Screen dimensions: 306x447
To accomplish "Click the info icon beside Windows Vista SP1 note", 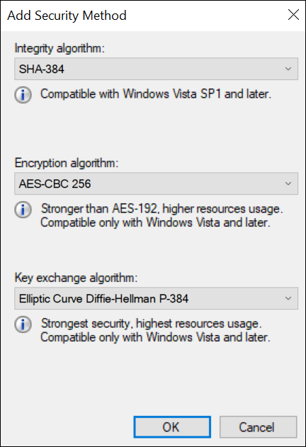I will (x=23, y=95).
